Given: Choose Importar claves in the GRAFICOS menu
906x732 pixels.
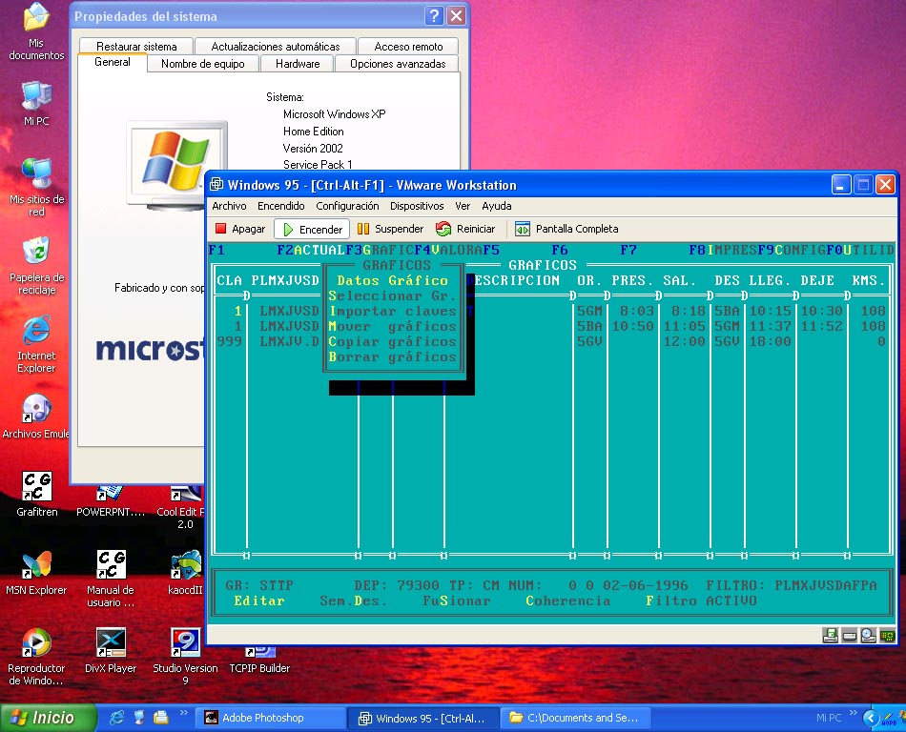Looking at the screenshot, I should point(393,311).
